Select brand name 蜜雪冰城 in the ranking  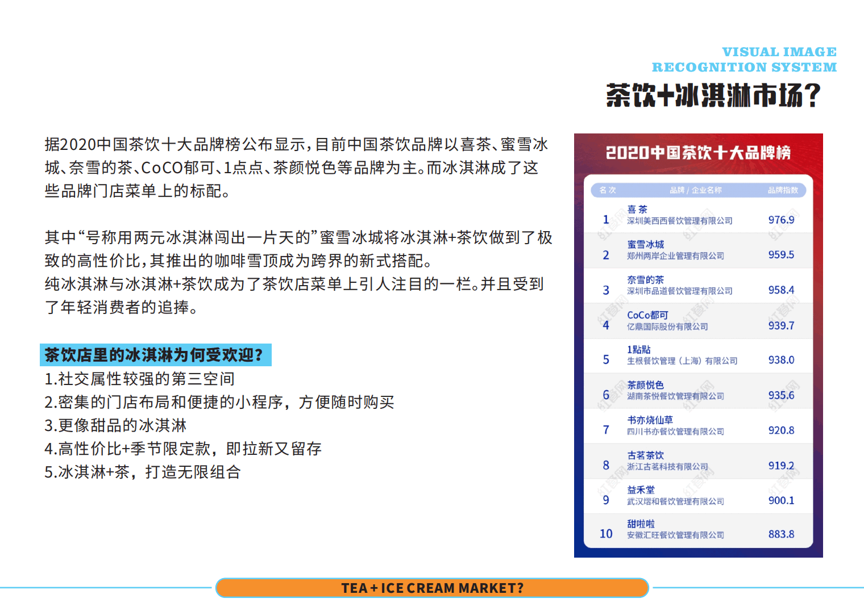(x=646, y=245)
